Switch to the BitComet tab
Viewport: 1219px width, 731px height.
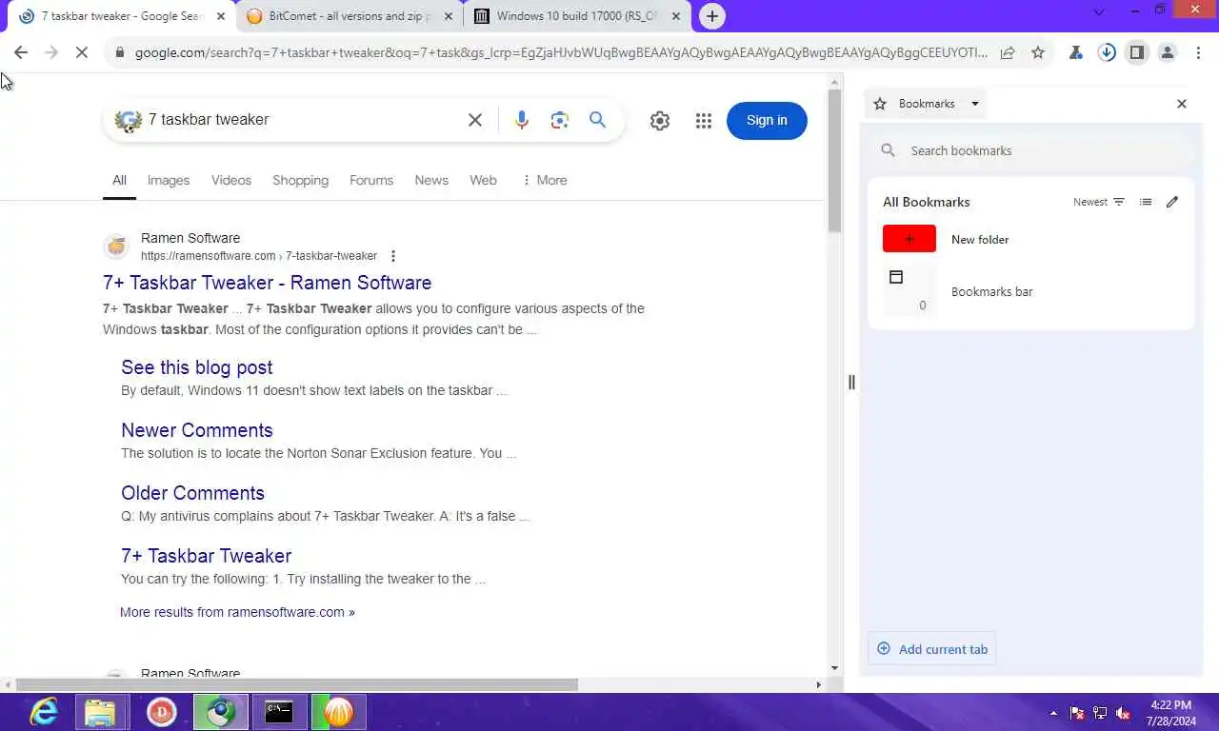[348, 16]
